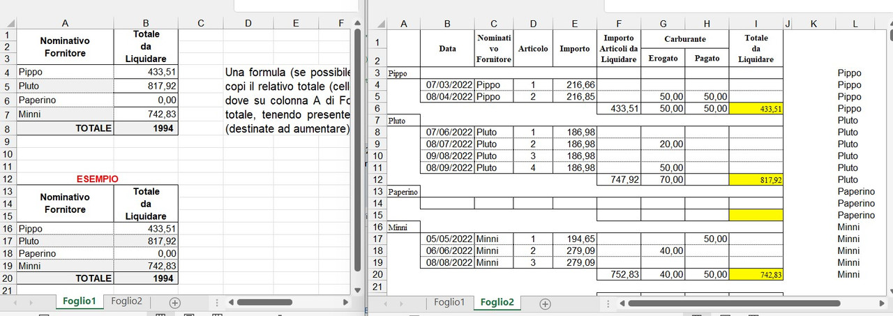Select date 07/06/2022 in Foglio2 sheet
This screenshot has height=316, width=893.
(x=447, y=132)
